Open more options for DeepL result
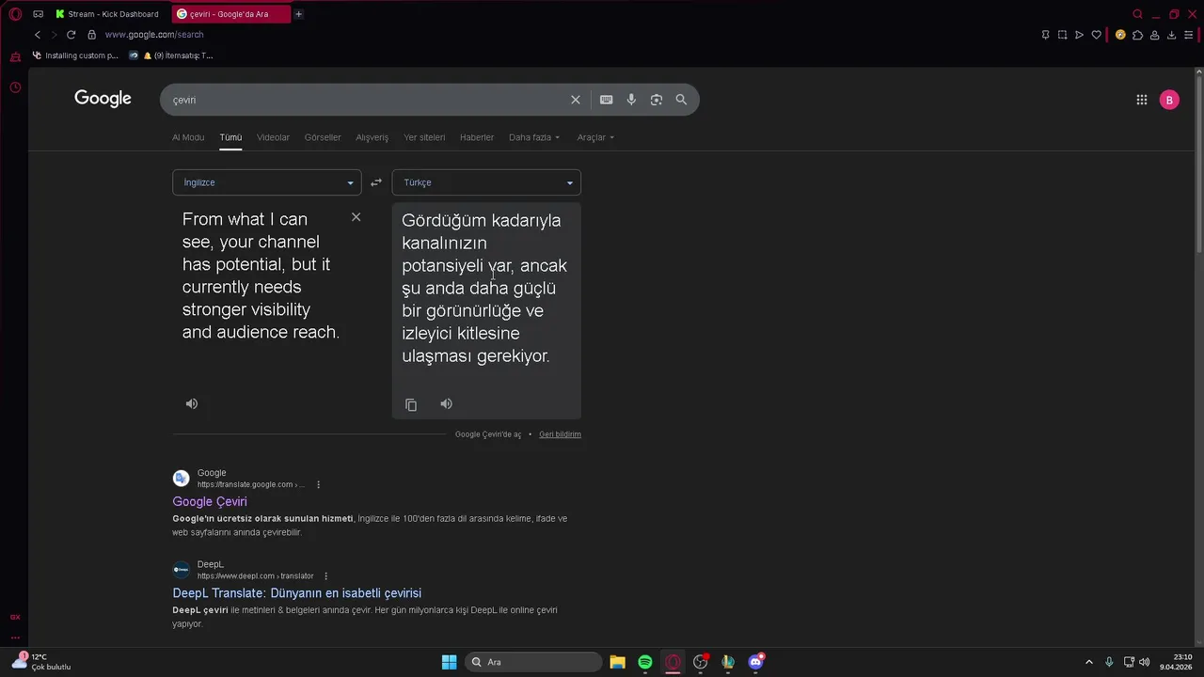Viewport: 1204px width, 677px height. 325,576
